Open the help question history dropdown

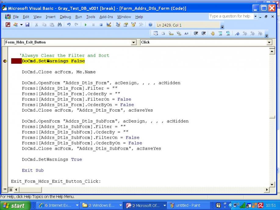tap(255, 16)
